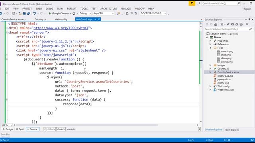255x143 pixels.
Task: Select canada.png in Flags folder
Action: 227,51
